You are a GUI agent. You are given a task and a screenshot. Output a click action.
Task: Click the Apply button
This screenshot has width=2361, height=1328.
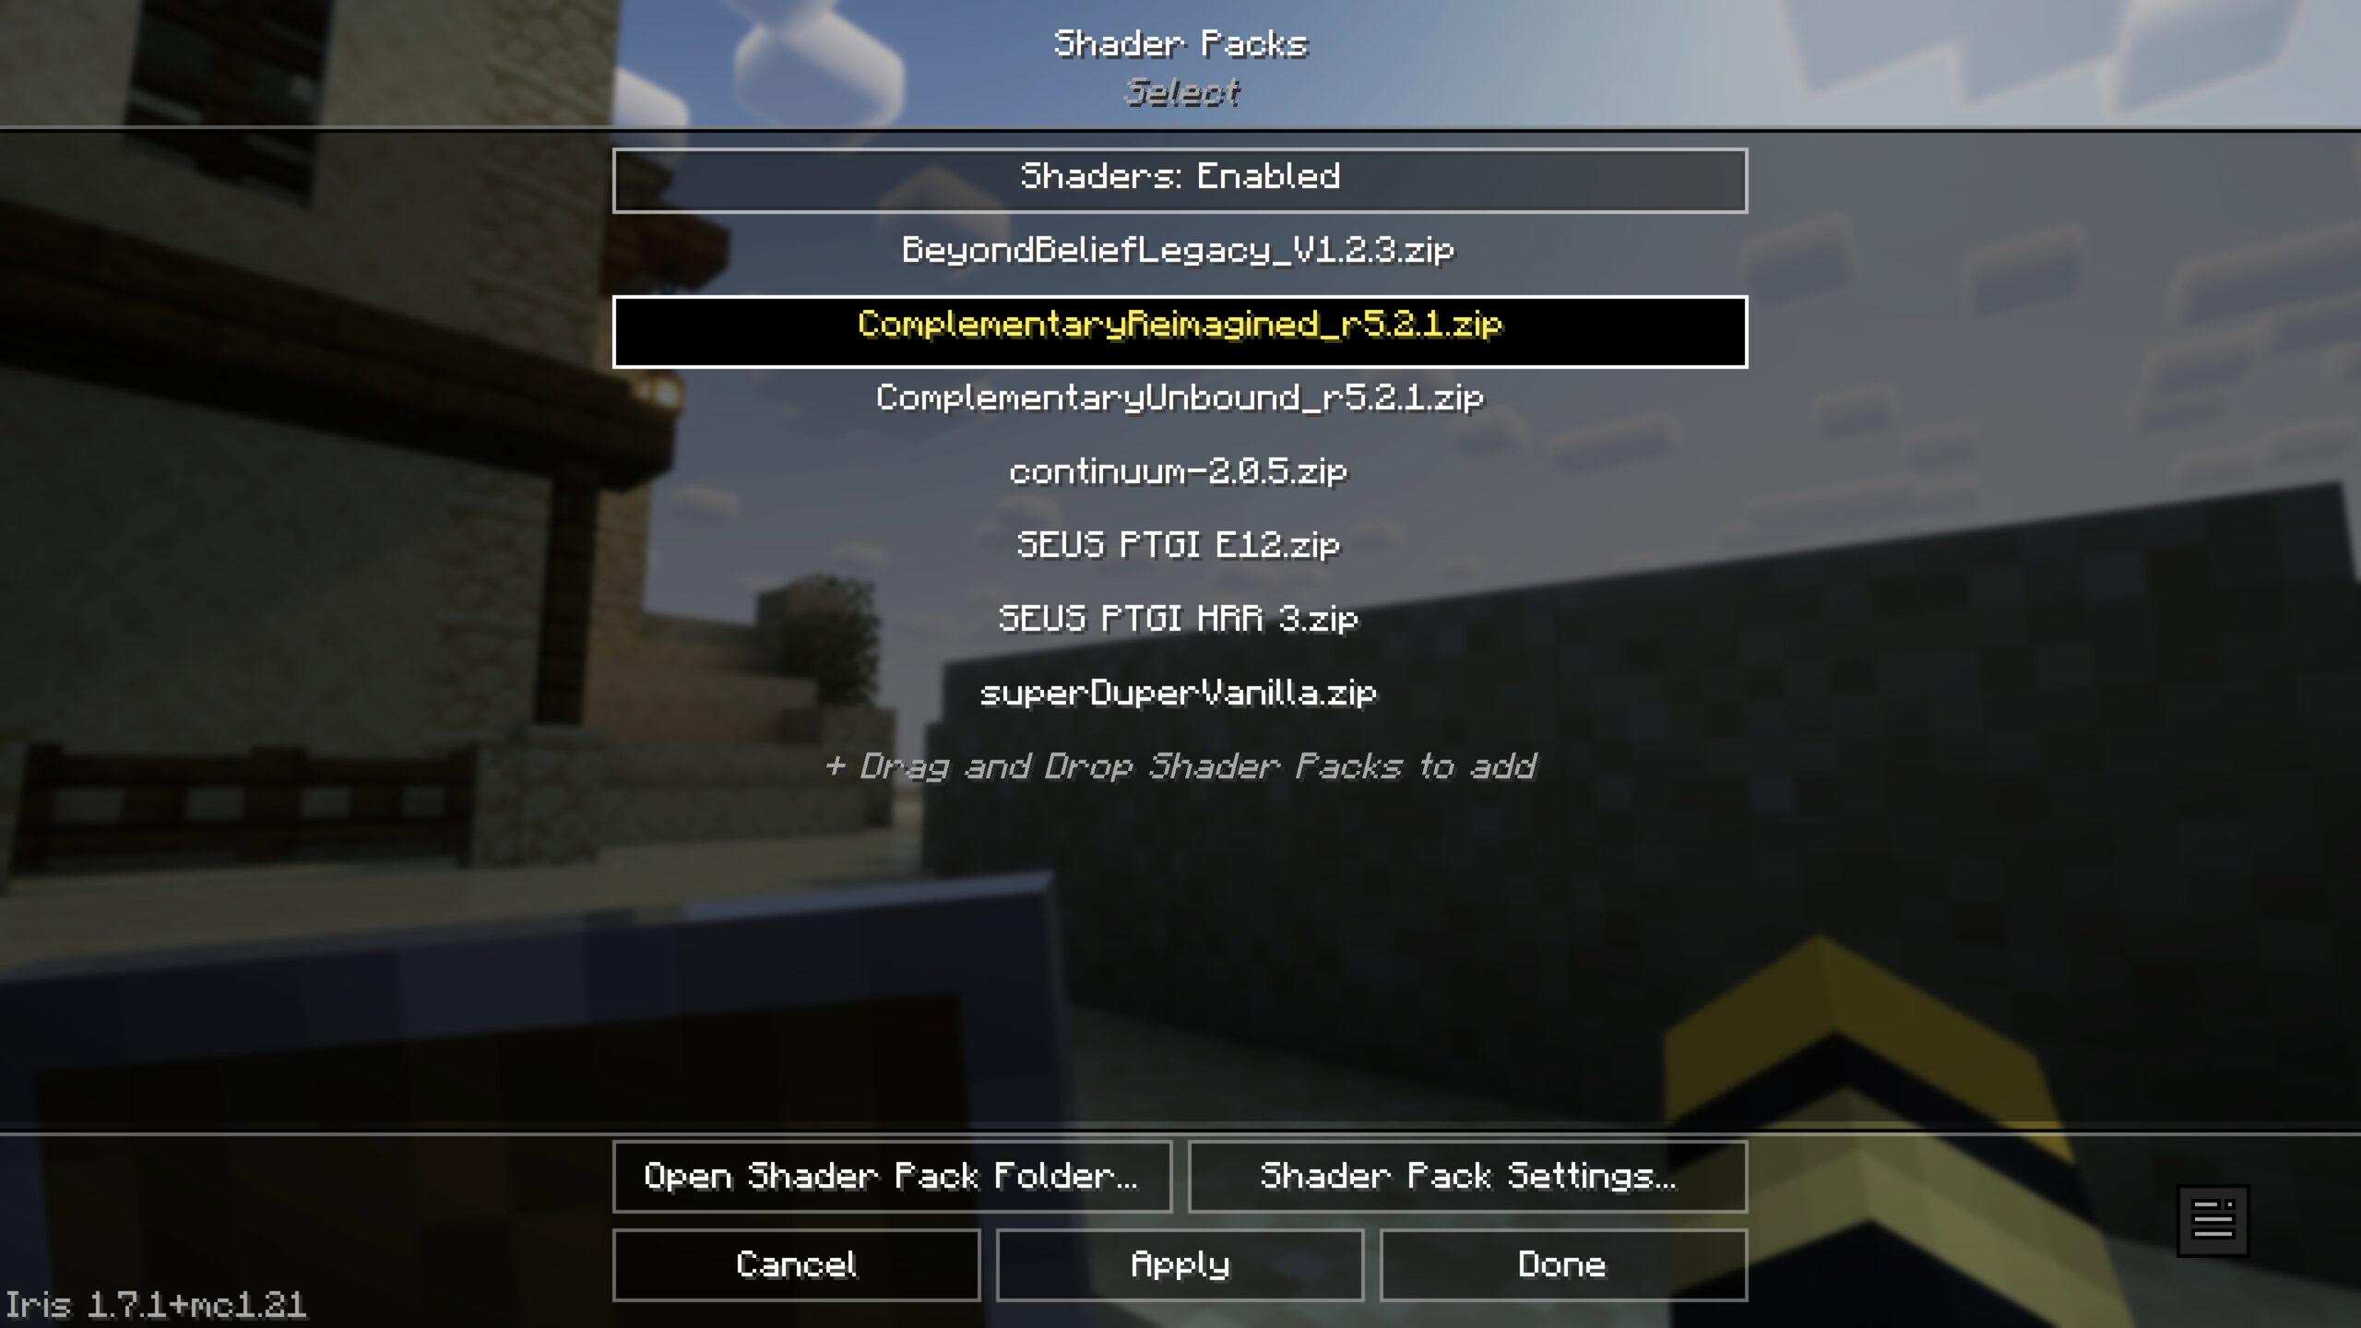[x=1179, y=1263]
